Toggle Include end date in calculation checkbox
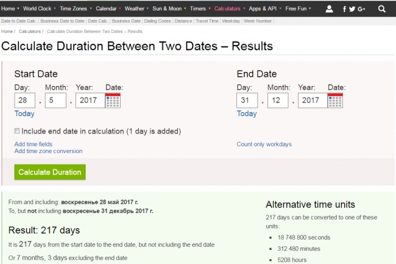 point(17,131)
